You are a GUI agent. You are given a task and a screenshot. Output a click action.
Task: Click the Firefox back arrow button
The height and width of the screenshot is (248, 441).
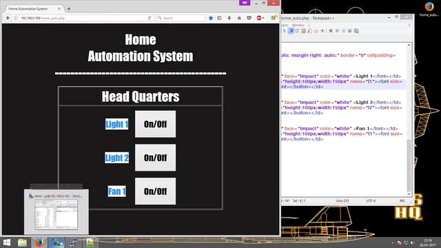(x=8, y=18)
